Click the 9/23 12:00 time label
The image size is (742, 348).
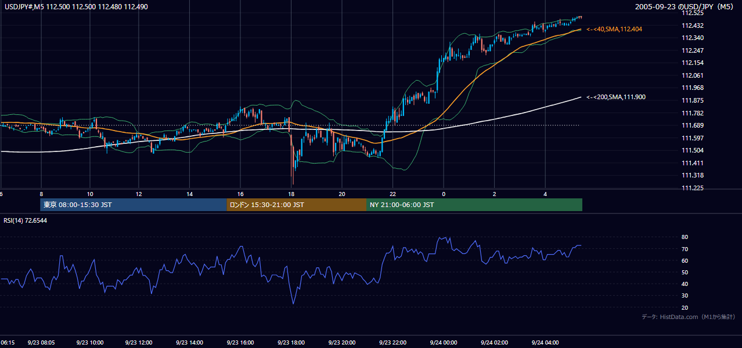click(x=139, y=343)
